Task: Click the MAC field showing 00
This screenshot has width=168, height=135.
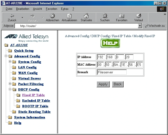Action: click(100, 65)
